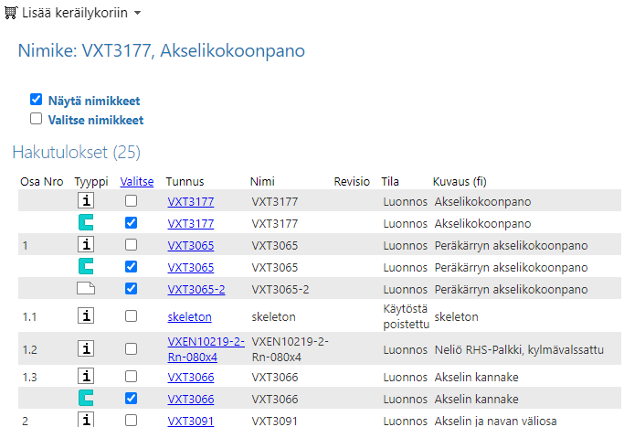Open the VXT3091 item link
The image size is (624, 427).
190,421
